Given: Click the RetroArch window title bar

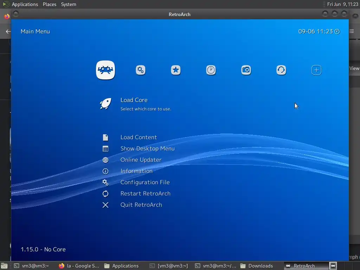Looking at the screenshot, I should tap(180, 14).
